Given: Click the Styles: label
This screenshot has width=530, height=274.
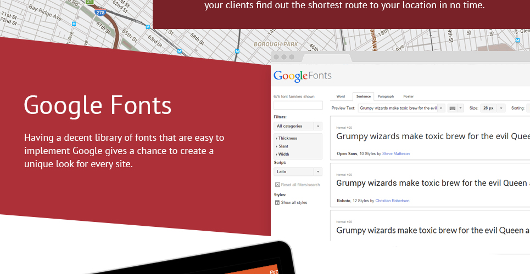Looking at the screenshot, I should (x=280, y=195).
